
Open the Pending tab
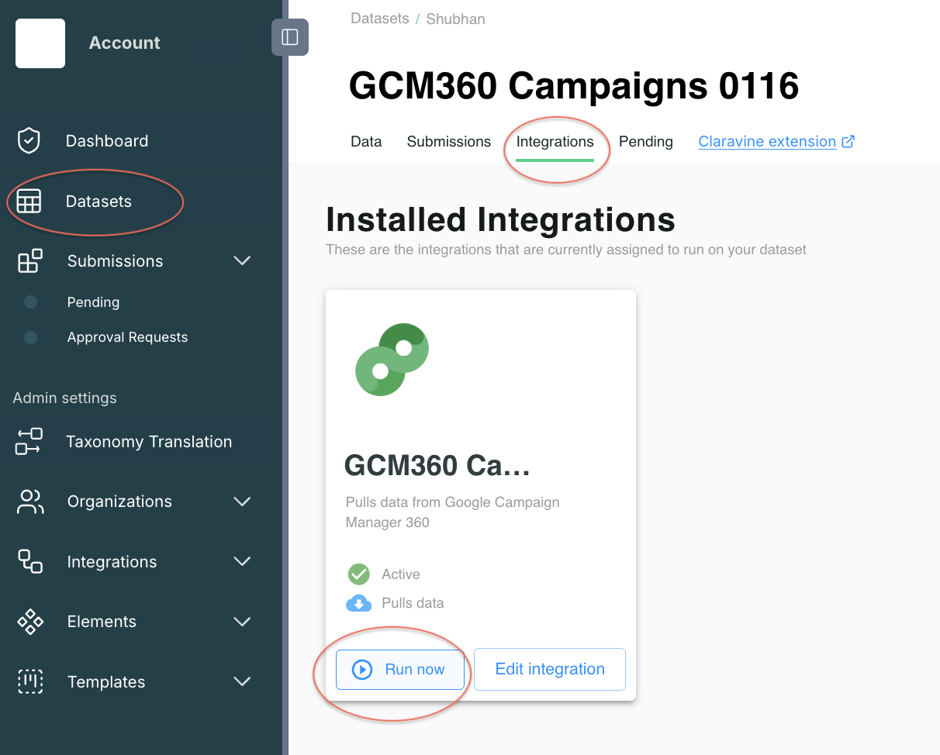coord(646,142)
